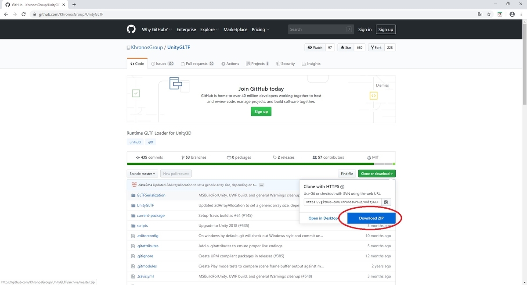The image size is (527, 285).
Task: View the 57 contributors link
Action: [x=328, y=157]
